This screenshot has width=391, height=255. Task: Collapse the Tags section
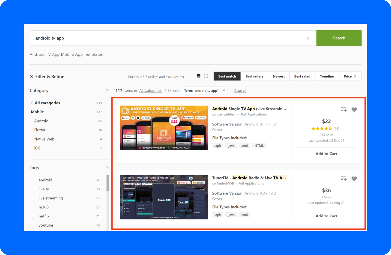108,168
